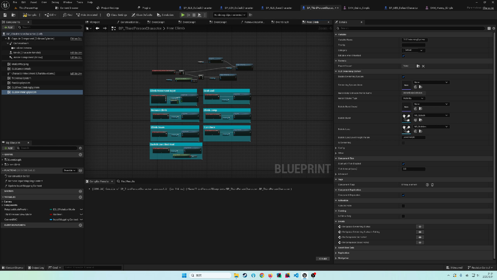The width and height of the screenshot is (497, 280).
Task: Select the SLSFreeClimbingSystem component
Action: point(25,88)
